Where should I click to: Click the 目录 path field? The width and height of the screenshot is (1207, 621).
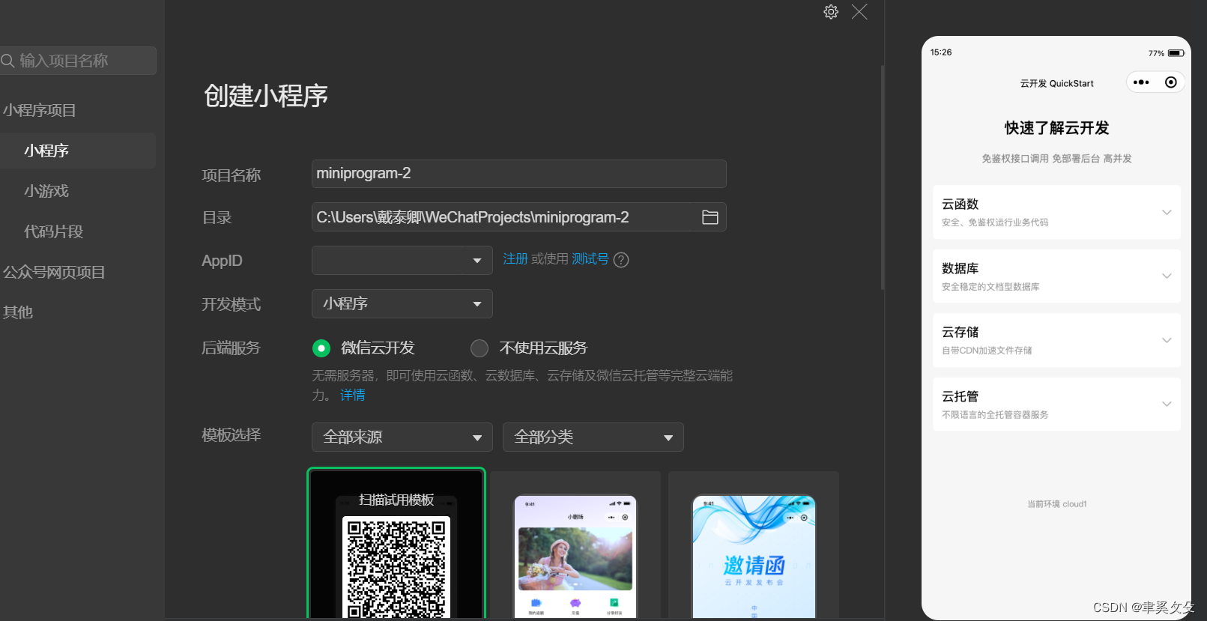(519, 217)
